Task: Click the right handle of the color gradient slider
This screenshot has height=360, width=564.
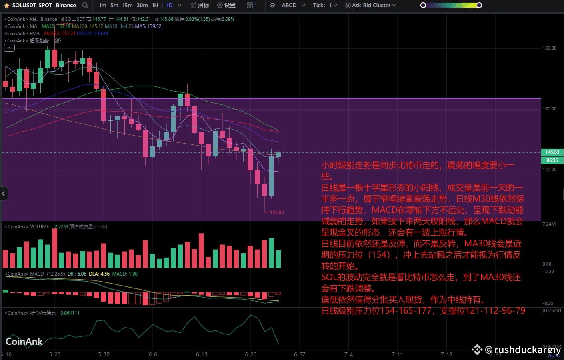Action: point(479,5)
